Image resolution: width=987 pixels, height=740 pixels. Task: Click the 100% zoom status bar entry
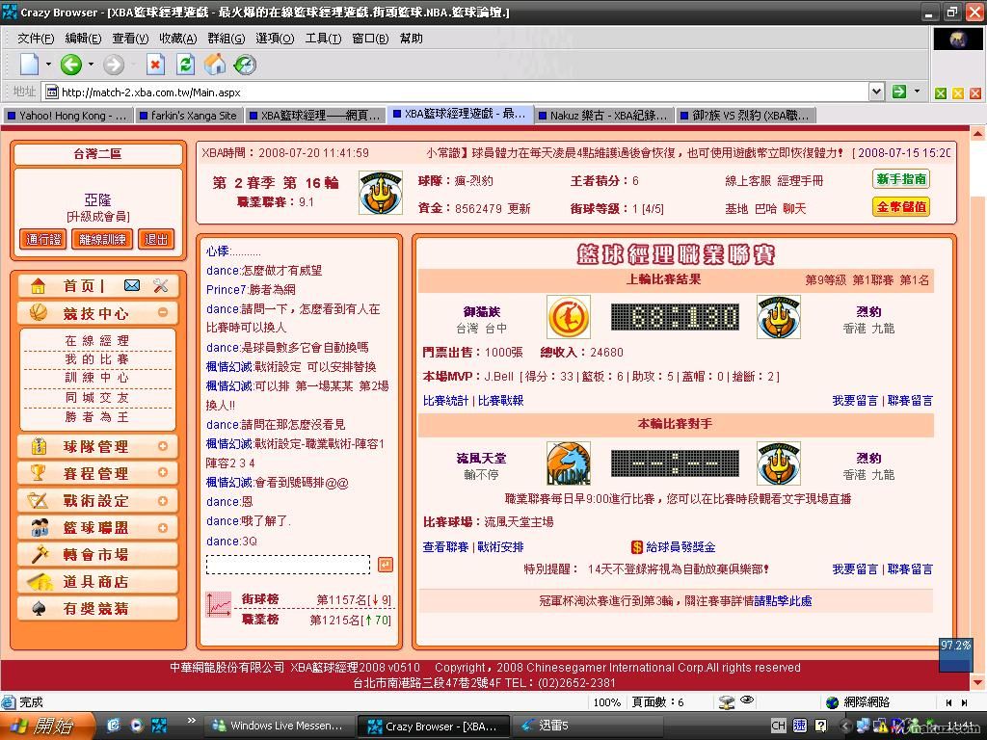point(607,702)
